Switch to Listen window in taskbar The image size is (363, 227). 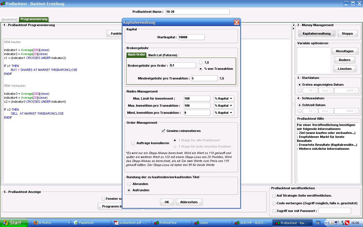tap(211, 223)
